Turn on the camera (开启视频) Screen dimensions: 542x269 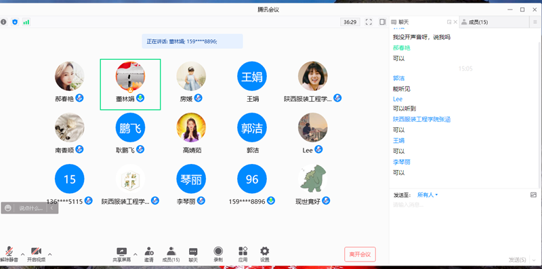[x=37, y=254]
